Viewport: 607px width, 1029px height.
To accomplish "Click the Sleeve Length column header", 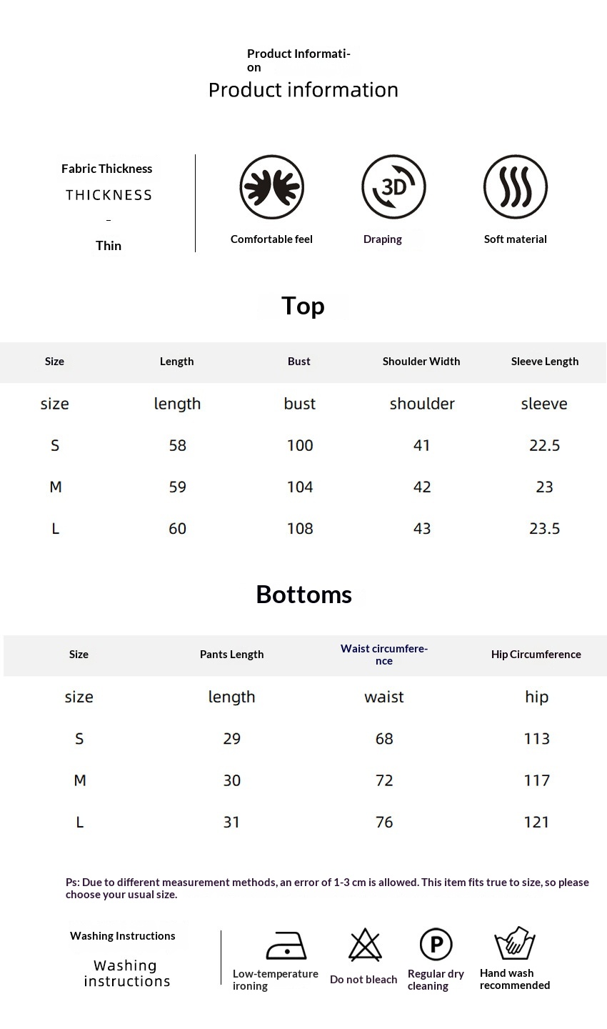I will point(545,362).
